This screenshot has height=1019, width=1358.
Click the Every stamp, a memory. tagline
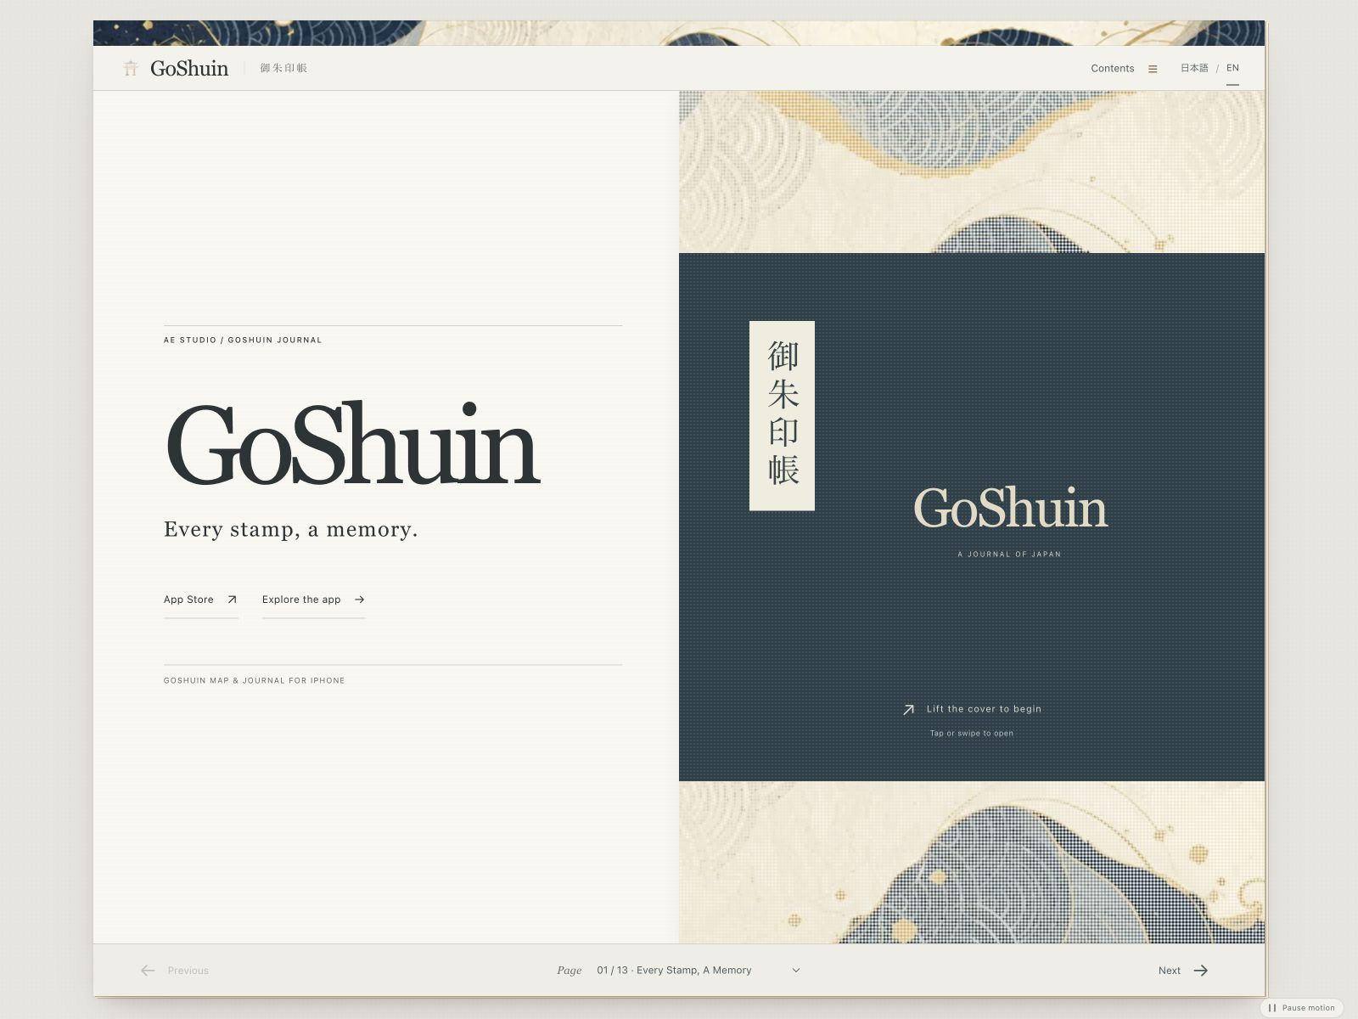[290, 529]
